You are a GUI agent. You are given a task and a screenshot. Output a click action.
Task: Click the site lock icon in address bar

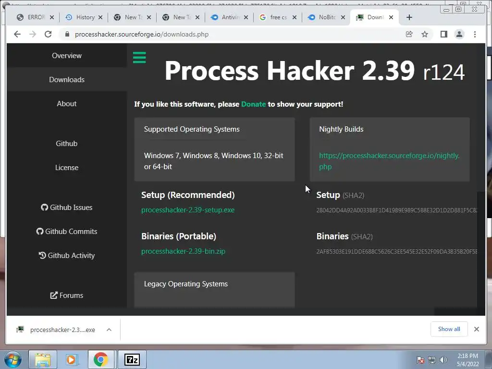(x=67, y=34)
